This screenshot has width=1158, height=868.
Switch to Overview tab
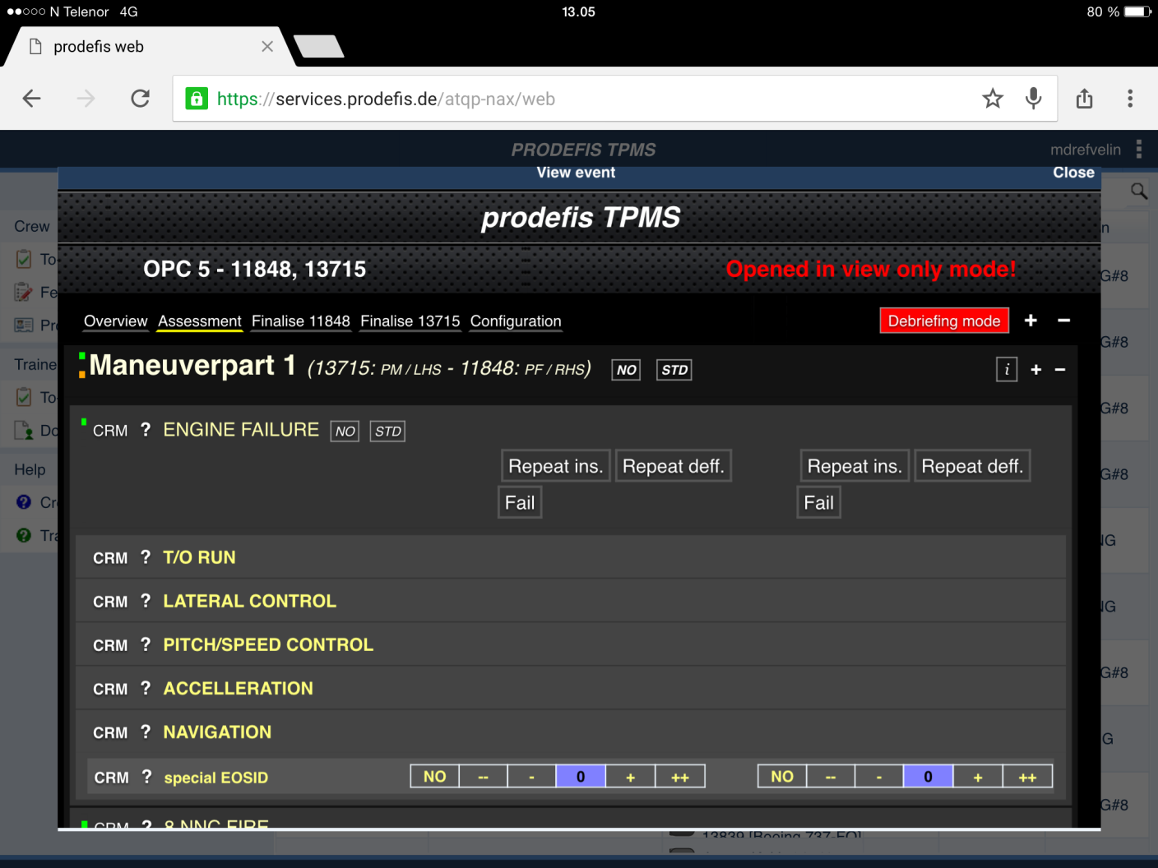pyautogui.click(x=115, y=321)
